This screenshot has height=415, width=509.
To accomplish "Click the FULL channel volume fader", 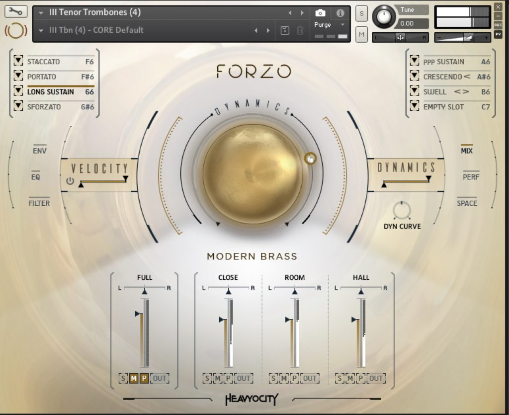I will (x=142, y=332).
